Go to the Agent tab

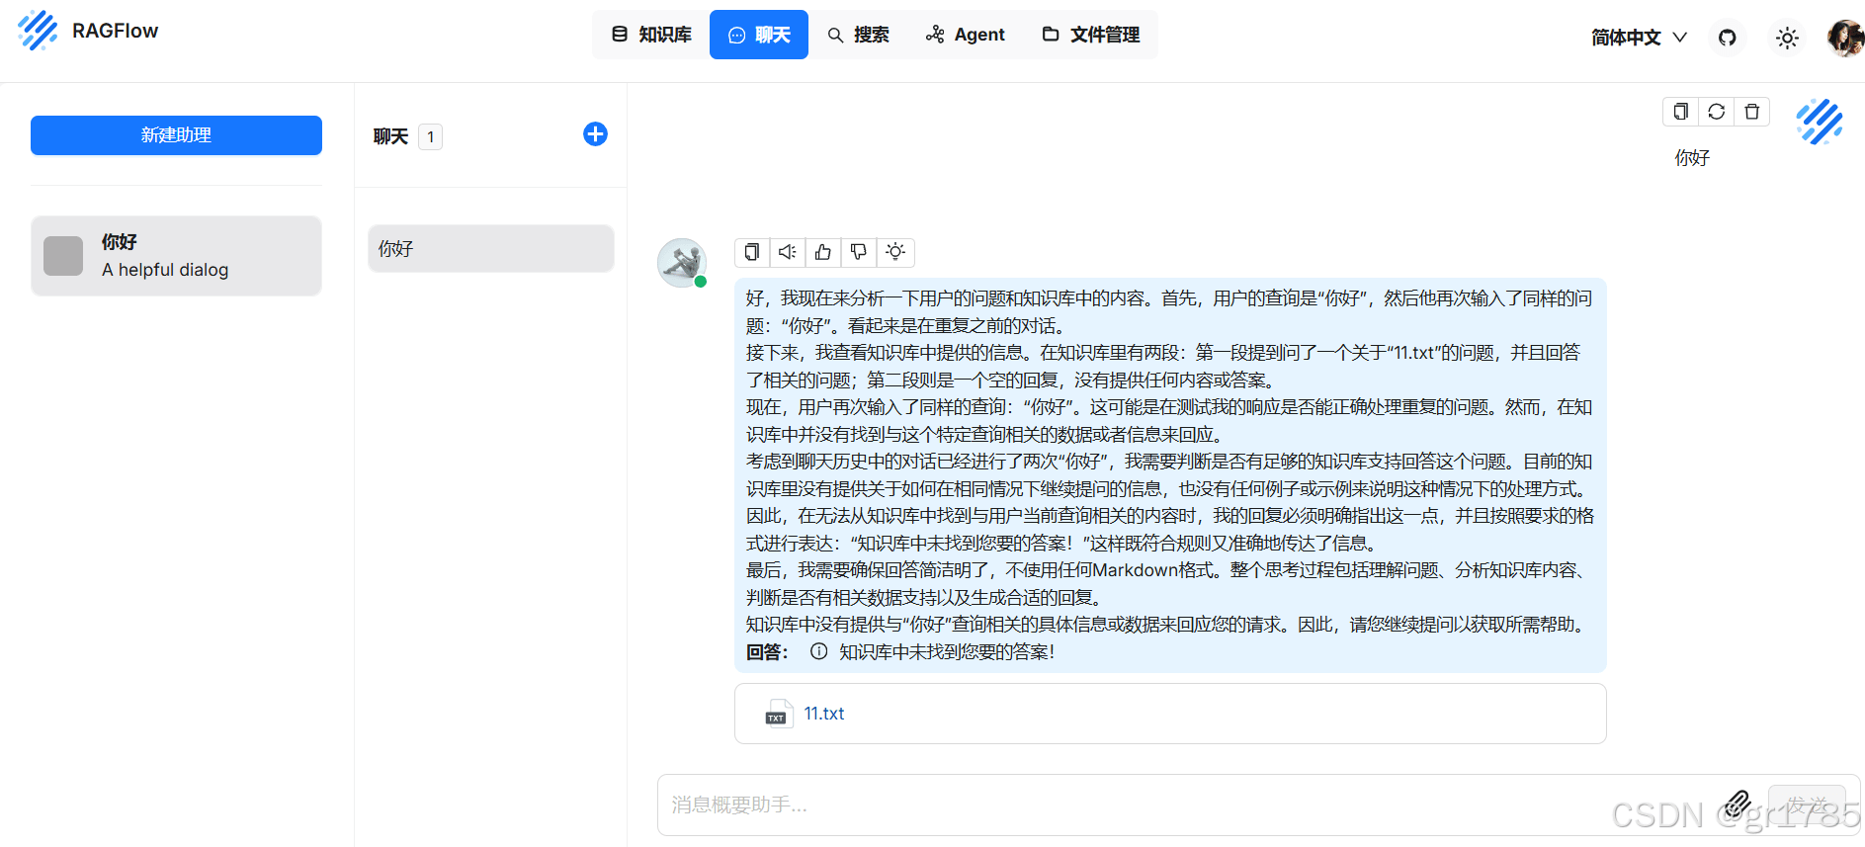point(966,35)
